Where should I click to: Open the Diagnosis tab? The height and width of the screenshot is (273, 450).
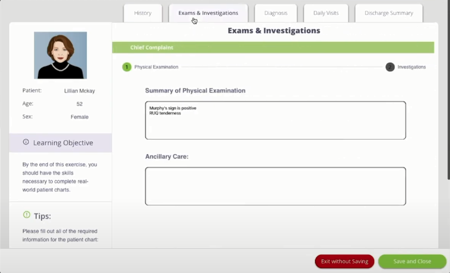coord(275,13)
